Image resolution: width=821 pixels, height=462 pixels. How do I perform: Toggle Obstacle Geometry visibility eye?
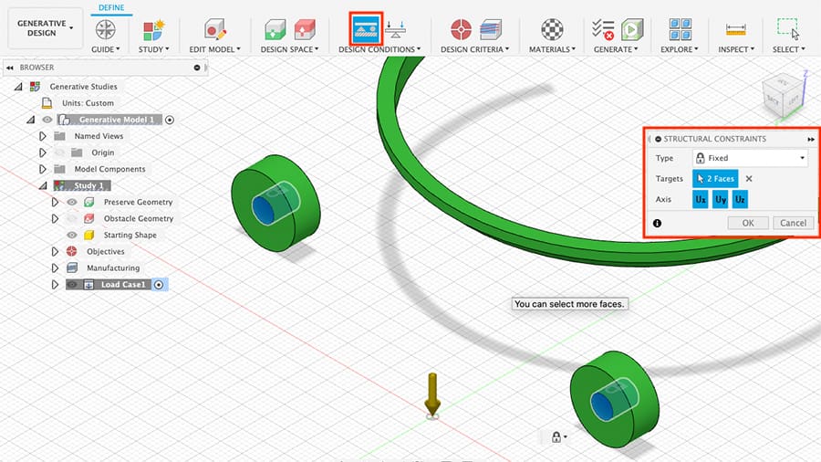click(72, 218)
